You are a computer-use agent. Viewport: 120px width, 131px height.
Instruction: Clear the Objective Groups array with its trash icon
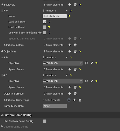(x=75, y=94)
